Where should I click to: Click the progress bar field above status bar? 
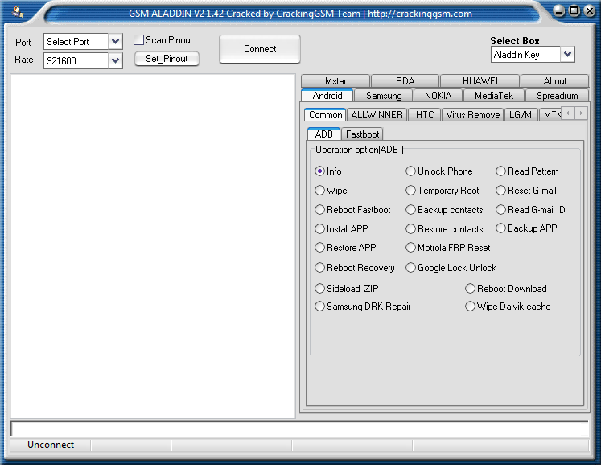pos(300,429)
